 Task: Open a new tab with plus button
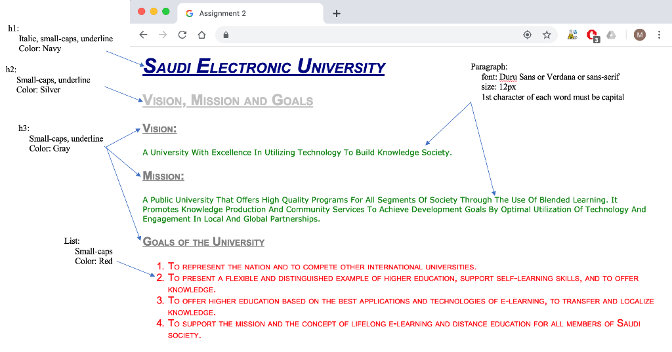[337, 14]
